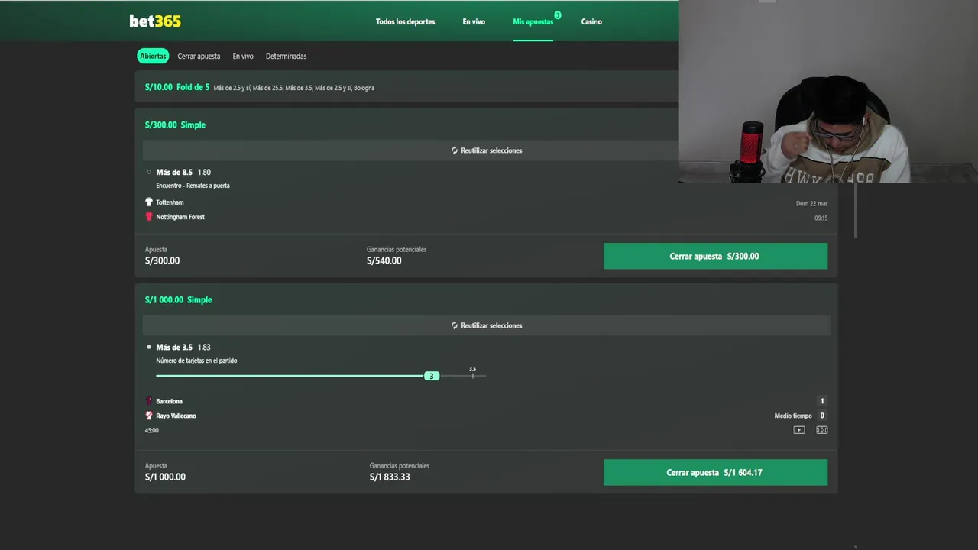Click Nottingham Forest shirt icon

point(149,217)
